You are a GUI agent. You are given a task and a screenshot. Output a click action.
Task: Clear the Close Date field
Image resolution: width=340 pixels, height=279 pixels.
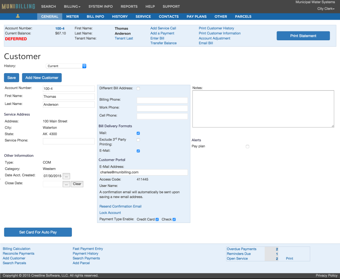click(77, 184)
